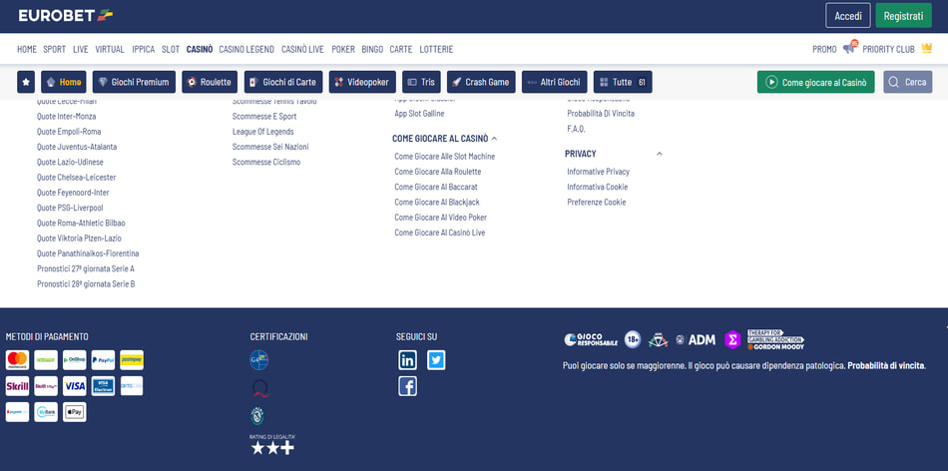
Task: Go to LOTTERIE in main menu
Action: click(x=436, y=49)
